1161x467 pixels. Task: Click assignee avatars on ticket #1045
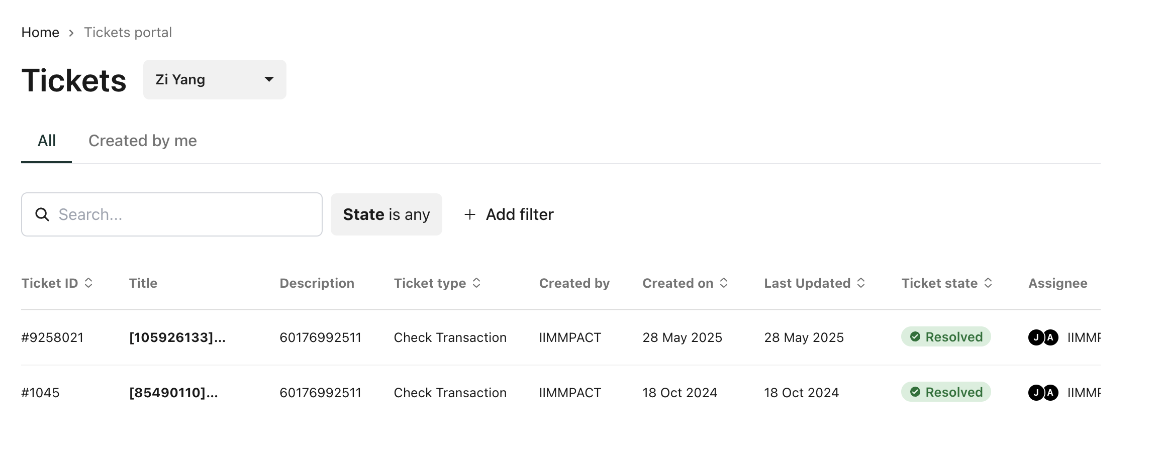[1043, 393]
